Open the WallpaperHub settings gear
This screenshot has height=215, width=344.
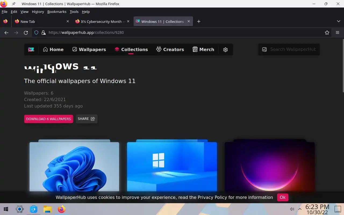coord(225,49)
